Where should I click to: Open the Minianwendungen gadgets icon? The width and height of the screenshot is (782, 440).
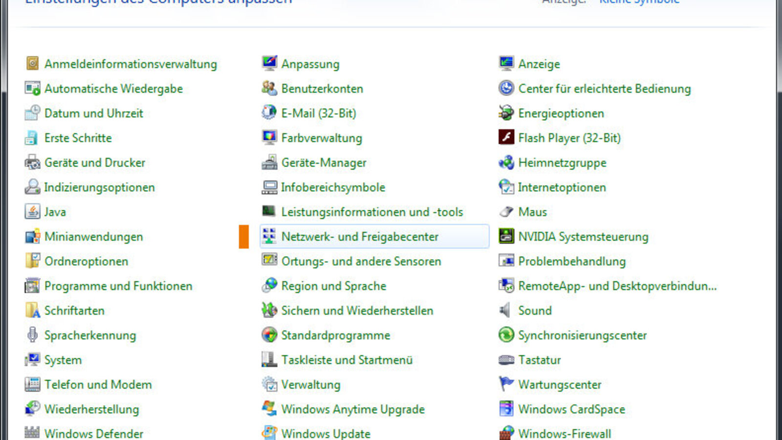[x=32, y=237]
